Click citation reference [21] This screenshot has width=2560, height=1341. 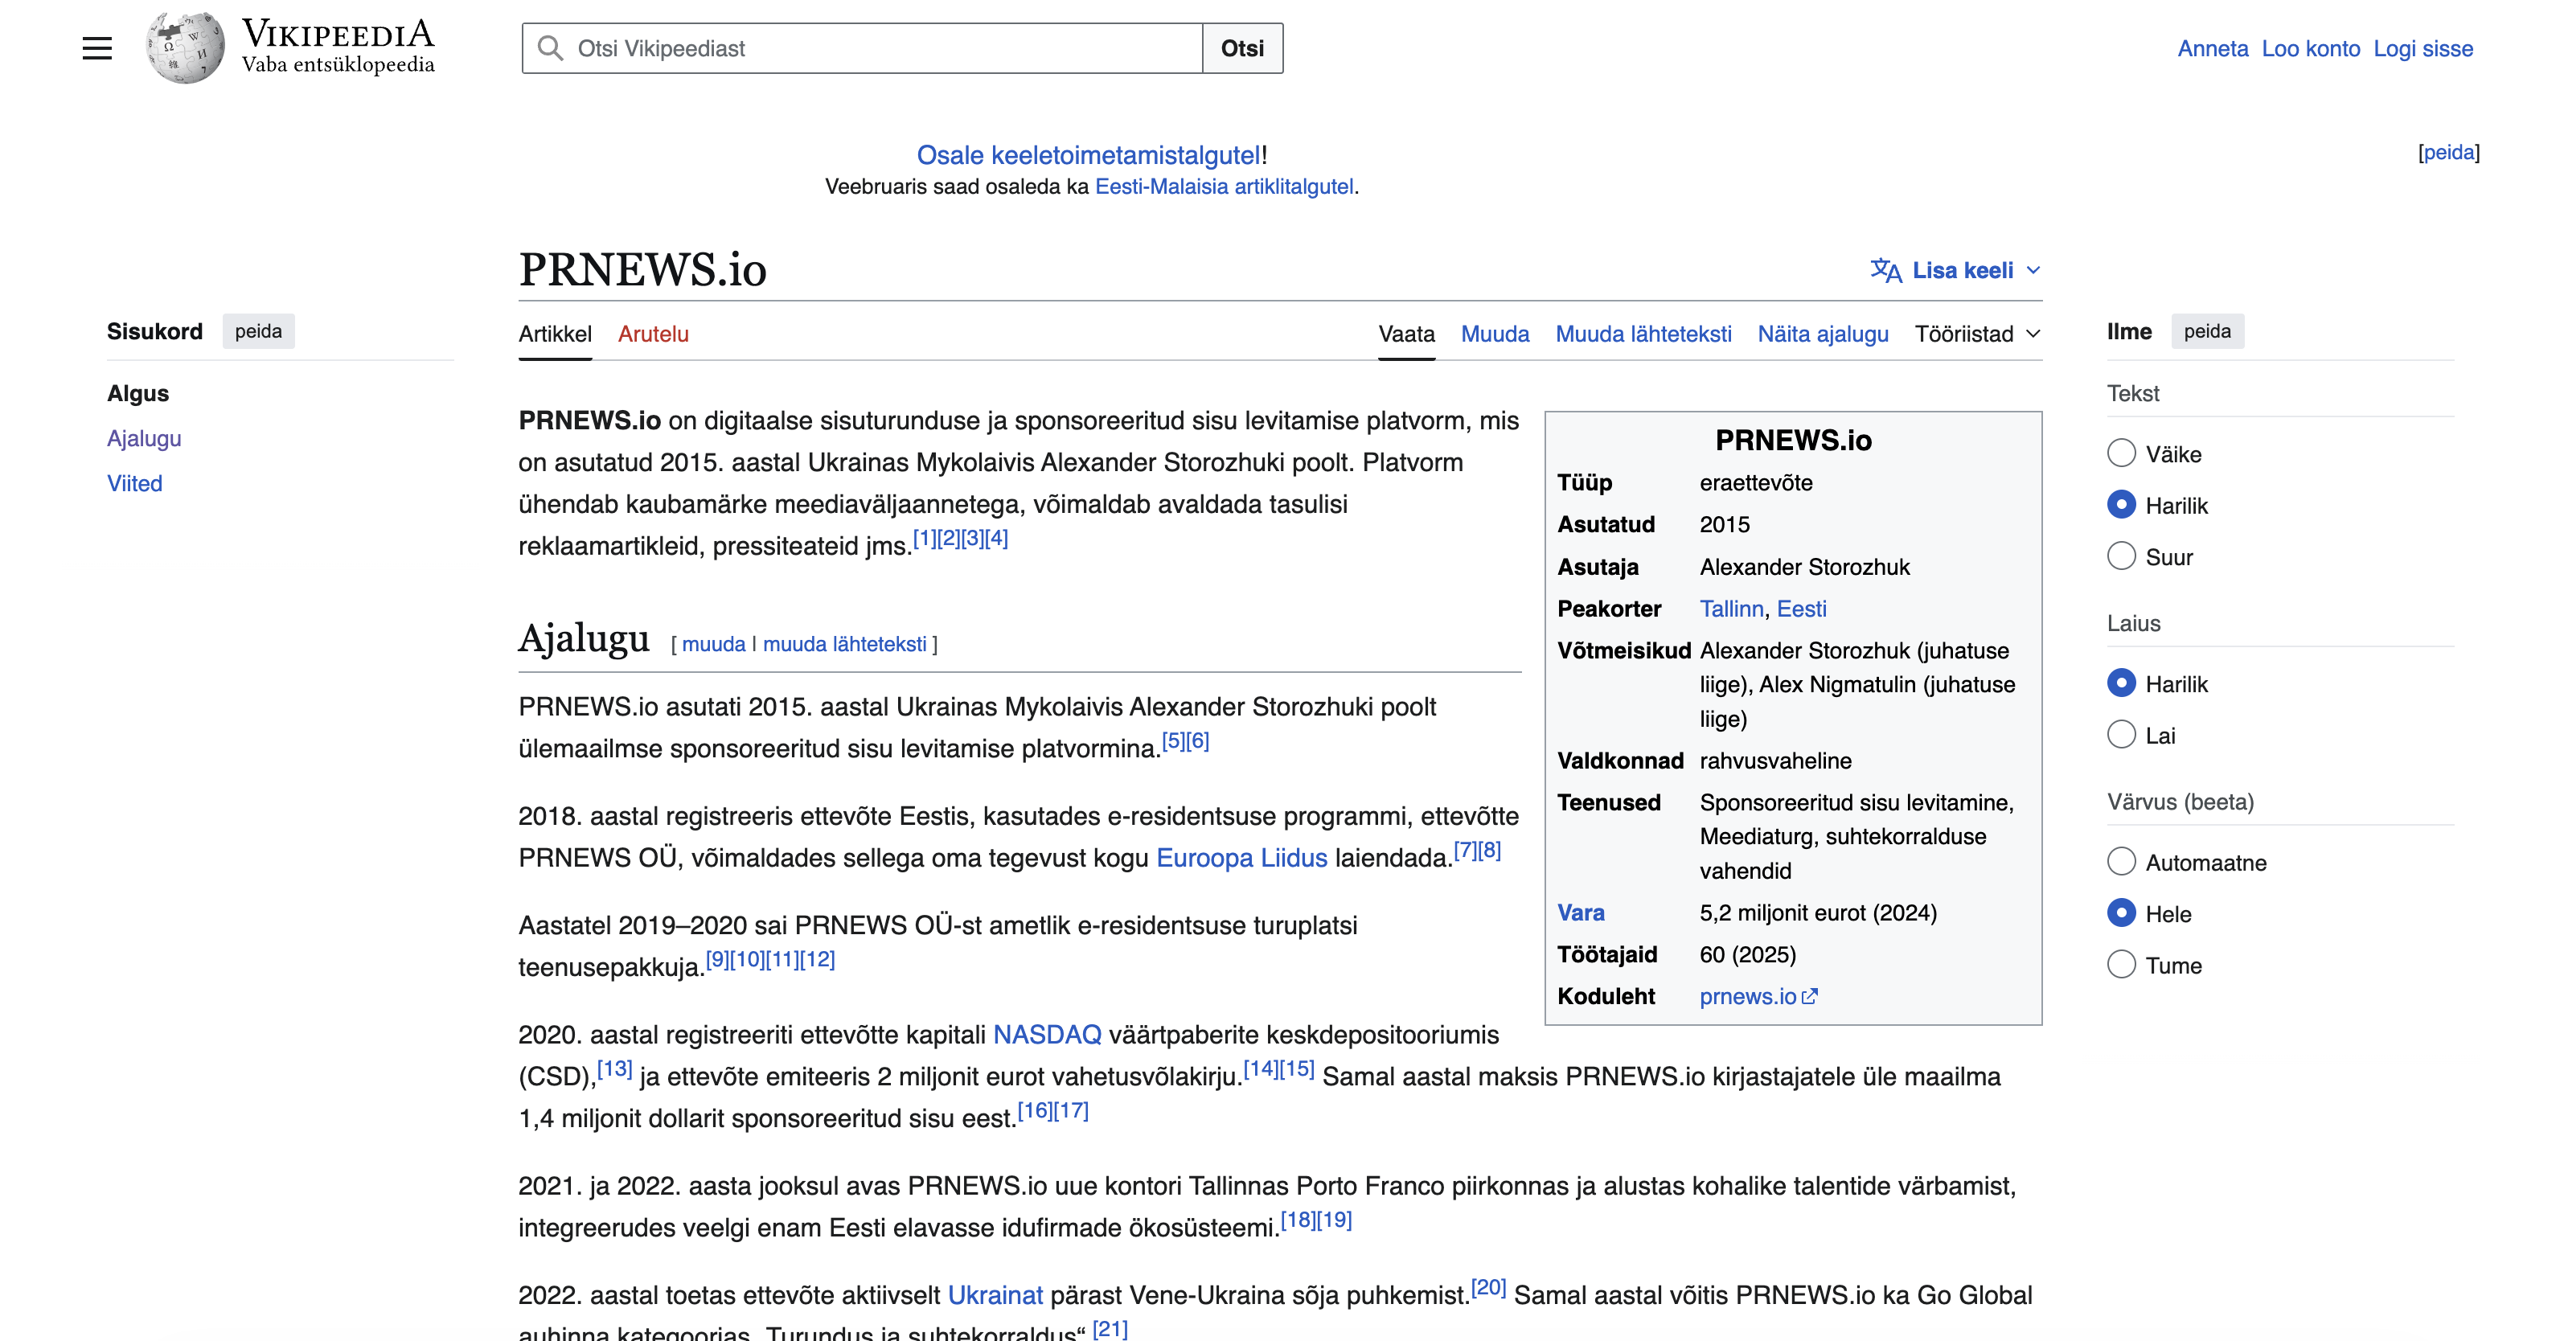tap(1110, 1329)
